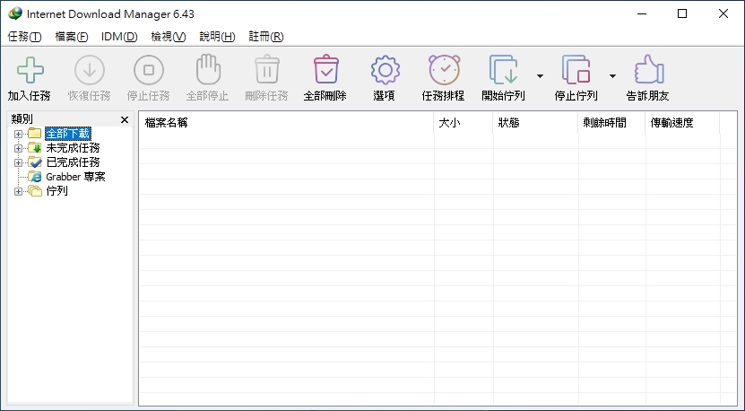Click the 告訴朋友 thumbs-up icon
745x411 pixels.
(x=648, y=70)
